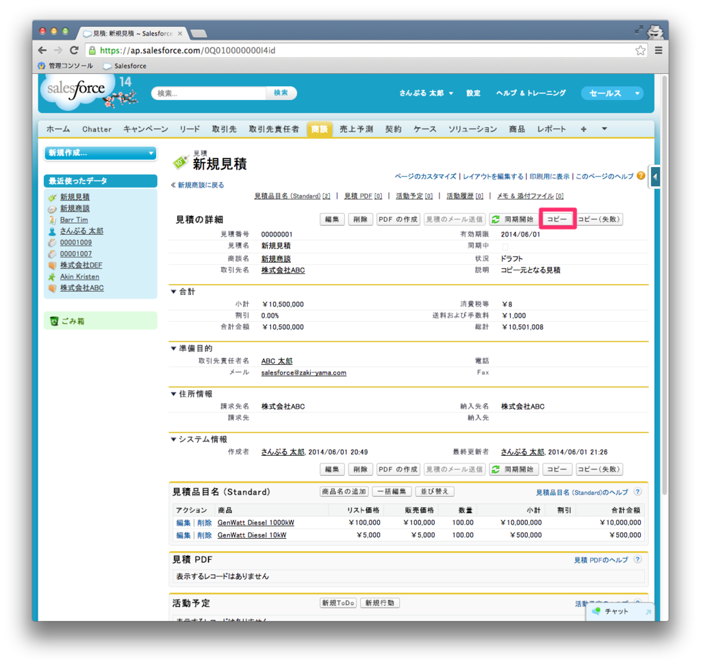
Task: Collapse the 合計 section
Action: [173, 292]
